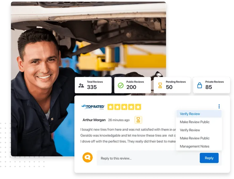Viewport: 234px width, 179px height.
Task: Click the Total Reviews people icon
Action: (81, 86)
